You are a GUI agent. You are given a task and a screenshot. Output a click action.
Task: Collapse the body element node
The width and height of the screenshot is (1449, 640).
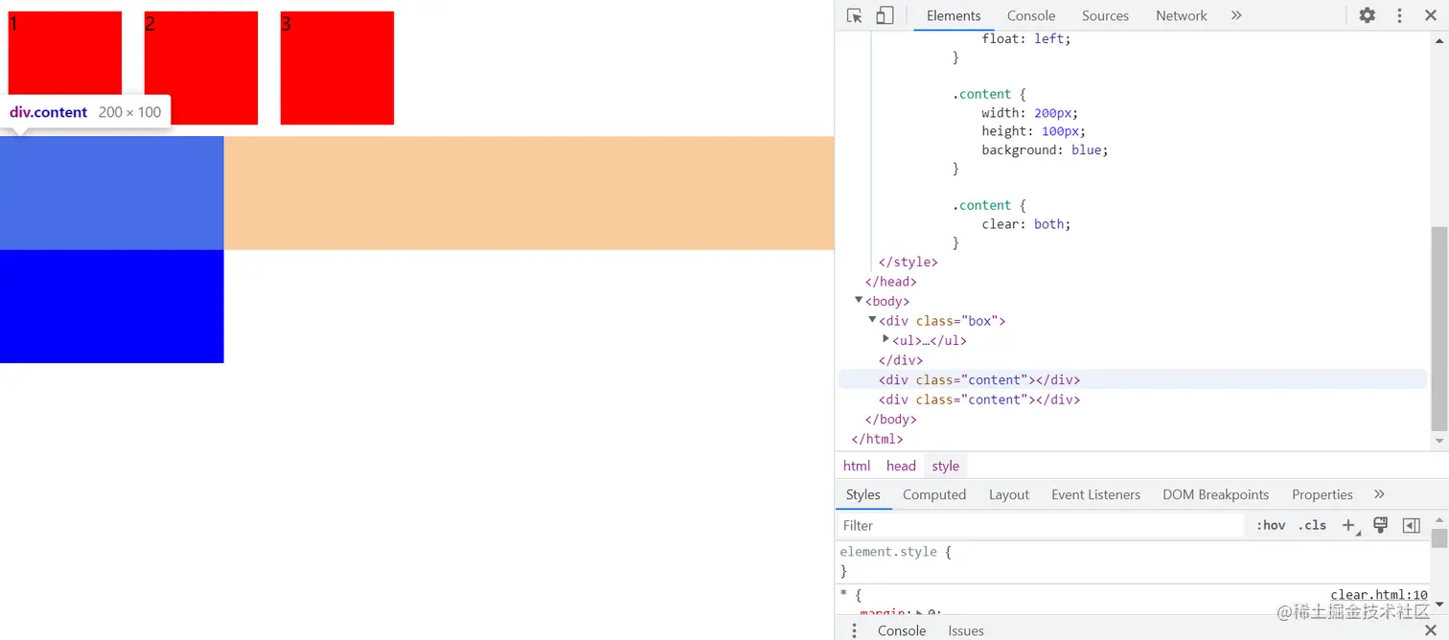[x=859, y=300]
